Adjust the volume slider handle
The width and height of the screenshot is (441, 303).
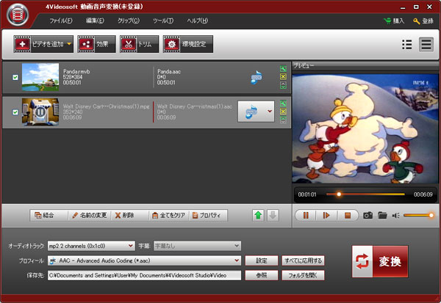[x=431, y=216]
